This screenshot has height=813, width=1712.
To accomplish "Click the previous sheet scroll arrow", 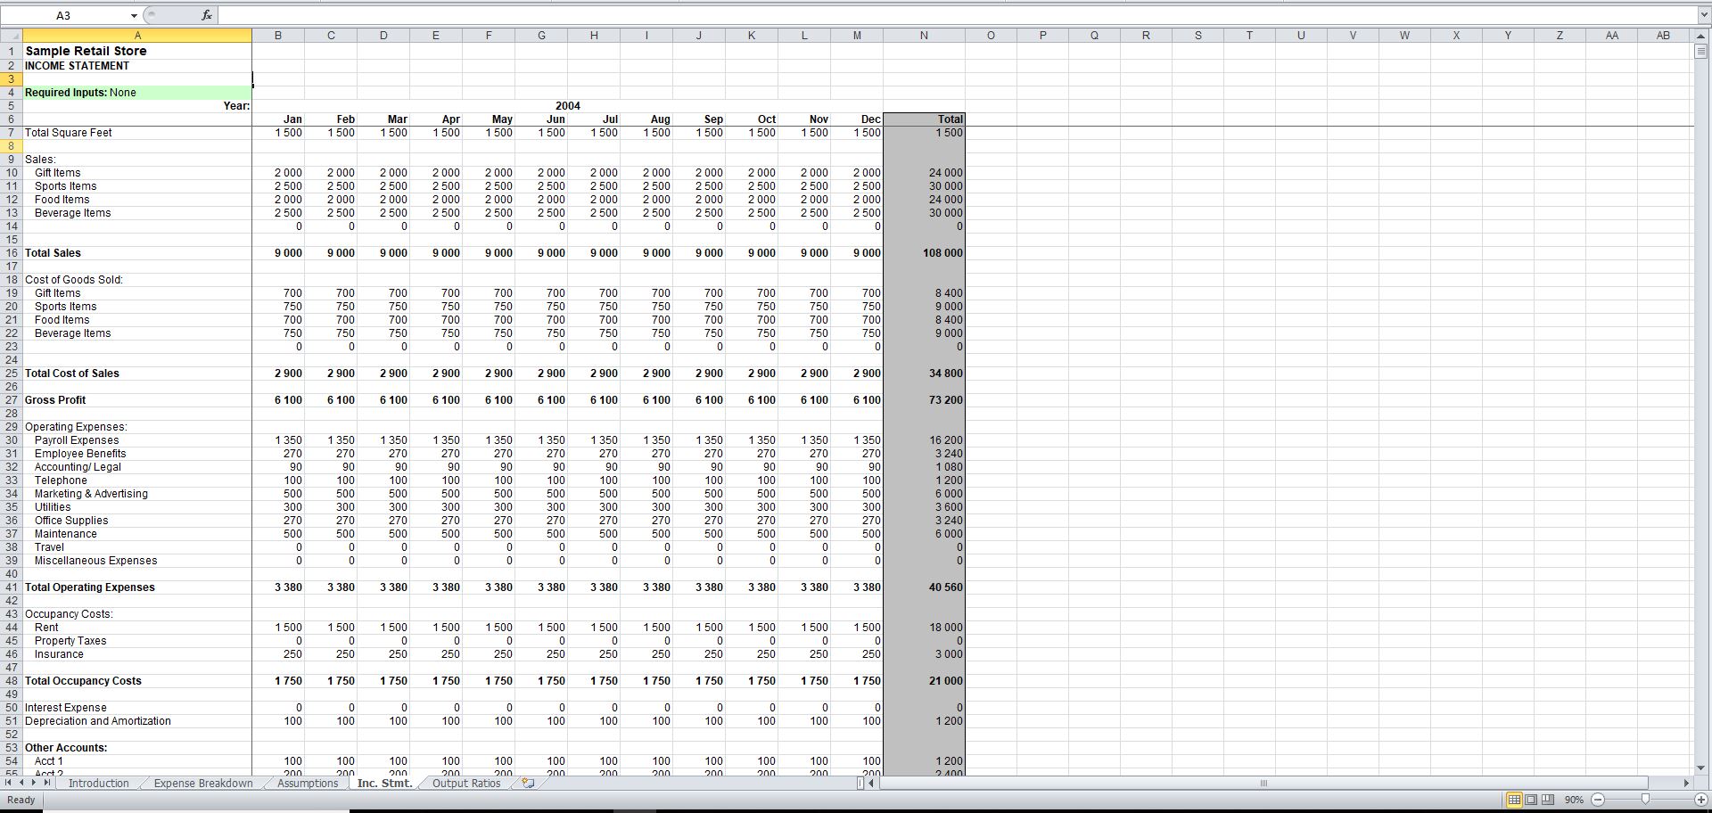I will point(21,783).
